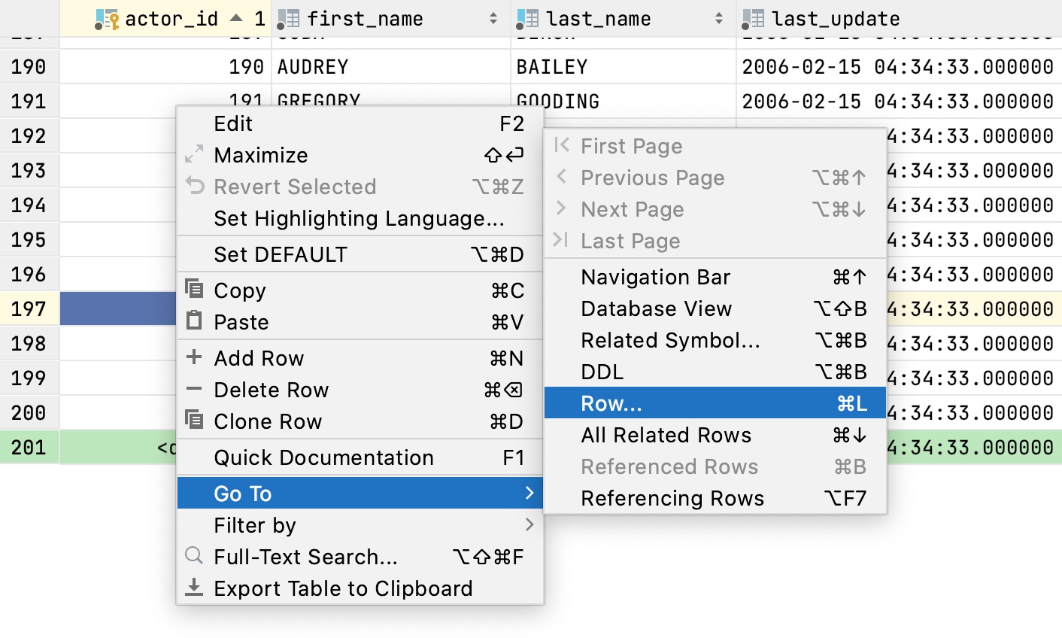1062x638 pixels.
Task: Click the Clone Row duplicate icon
Action: point(195,421)
